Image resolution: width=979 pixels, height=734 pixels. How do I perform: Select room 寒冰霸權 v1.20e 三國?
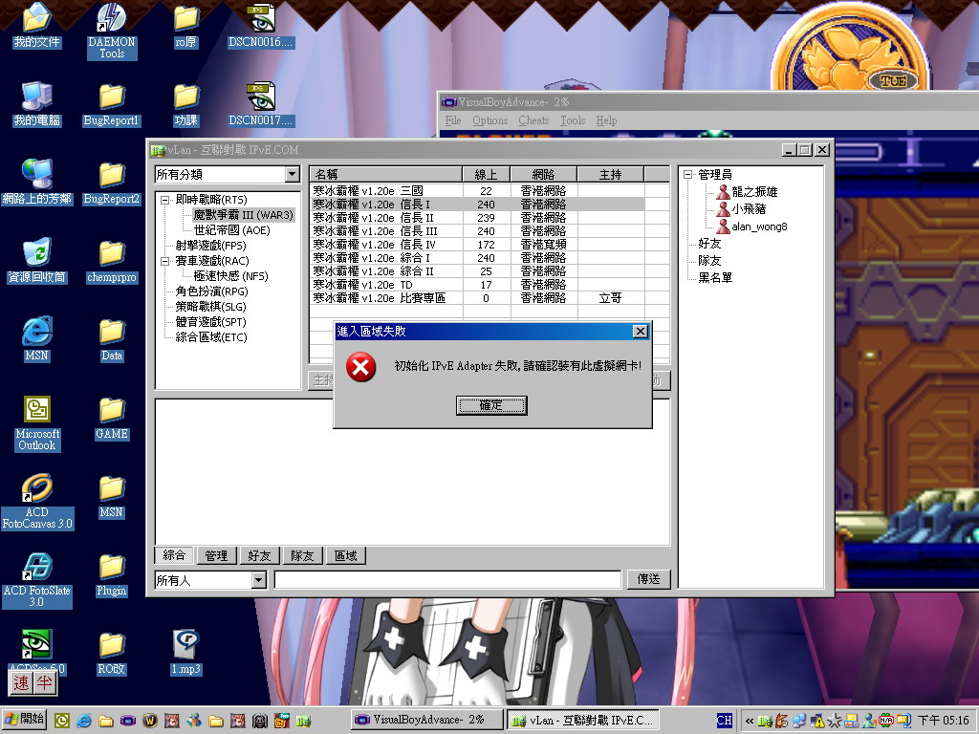pos(478,191)
